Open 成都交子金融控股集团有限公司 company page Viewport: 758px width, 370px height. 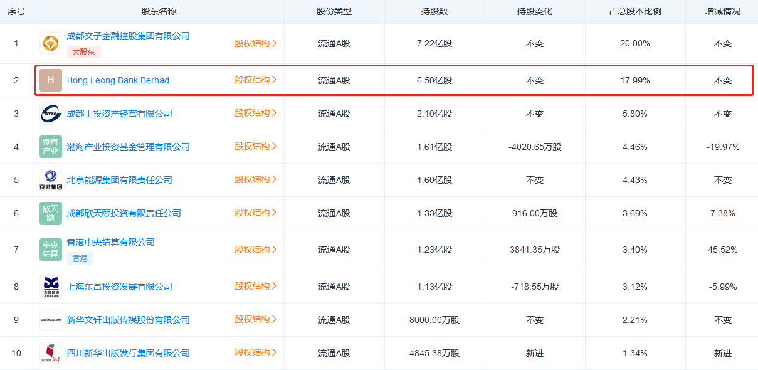click(129, 36)
